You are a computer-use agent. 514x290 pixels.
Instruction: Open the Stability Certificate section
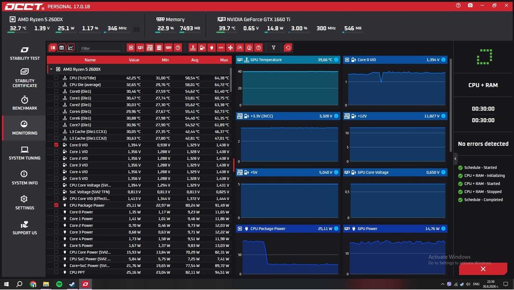(25, 78)
